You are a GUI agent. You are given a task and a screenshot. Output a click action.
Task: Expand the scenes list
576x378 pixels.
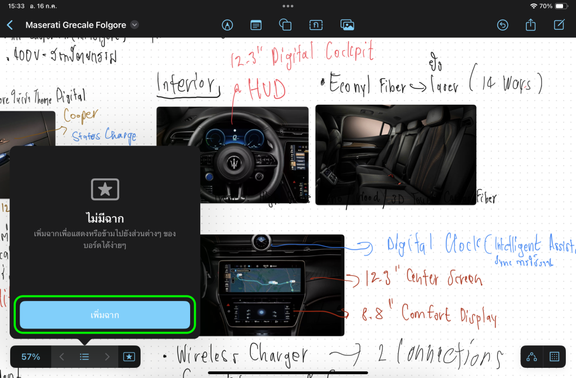84,357
